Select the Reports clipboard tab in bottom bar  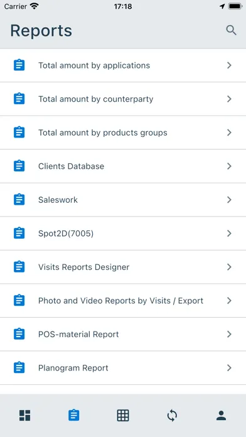pyautogui.click(x=74, y=415)
